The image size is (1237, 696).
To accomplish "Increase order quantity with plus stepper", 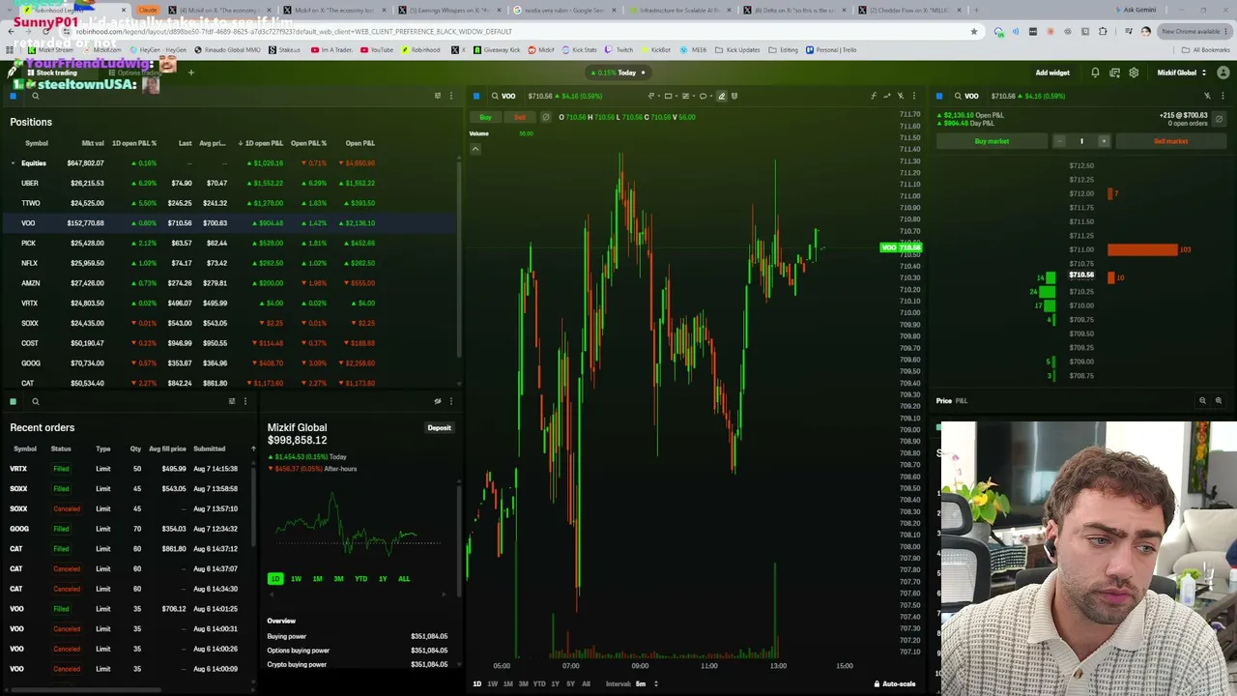I will coord(1104,141).
